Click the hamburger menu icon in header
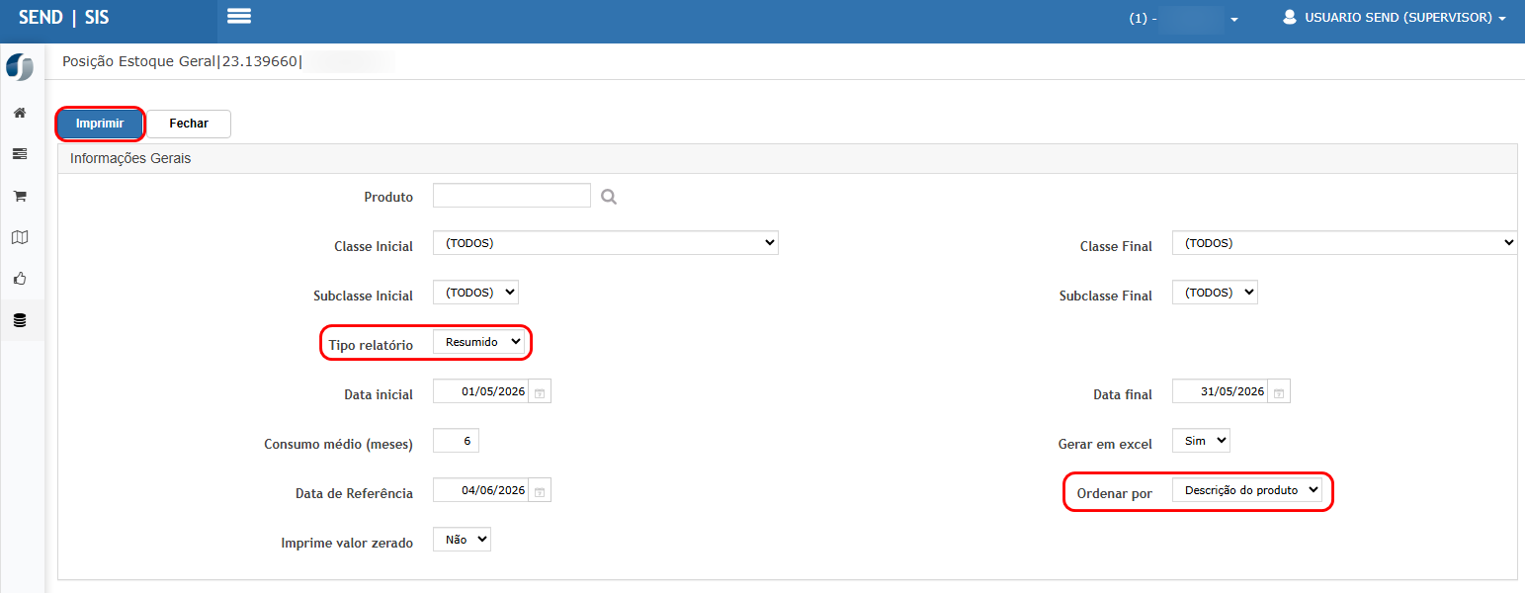The image size is (1525, 593). point(238,16)
